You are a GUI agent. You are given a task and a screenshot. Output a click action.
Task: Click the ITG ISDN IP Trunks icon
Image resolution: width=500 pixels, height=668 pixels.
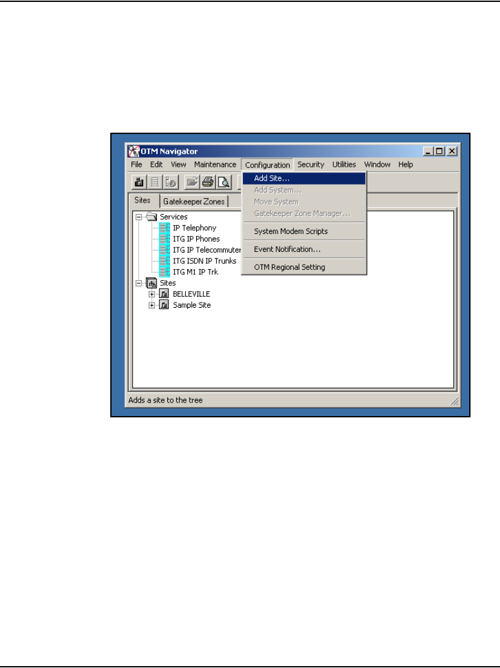tap(164, 261)
